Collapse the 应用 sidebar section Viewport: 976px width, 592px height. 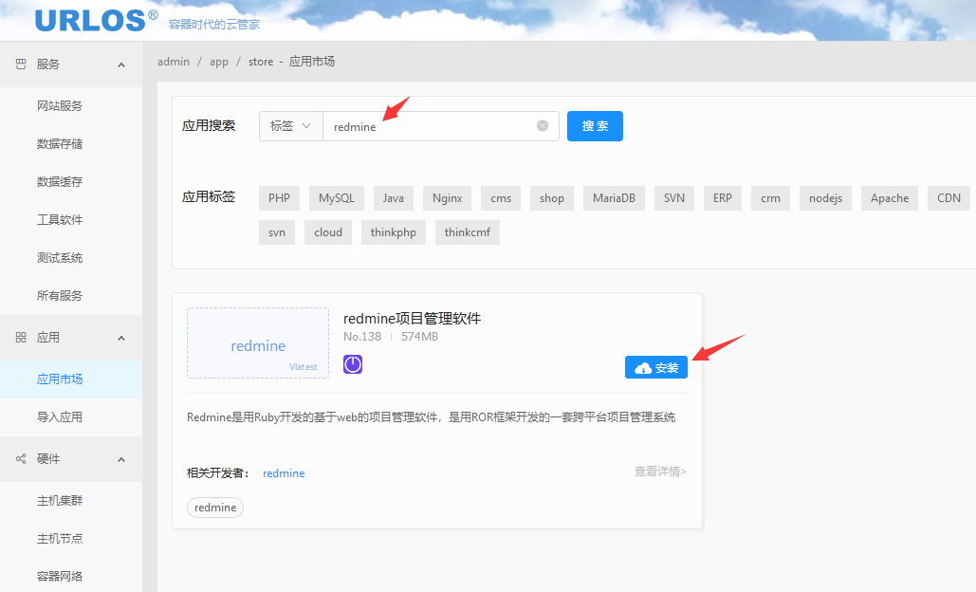(x=121, y=338)
